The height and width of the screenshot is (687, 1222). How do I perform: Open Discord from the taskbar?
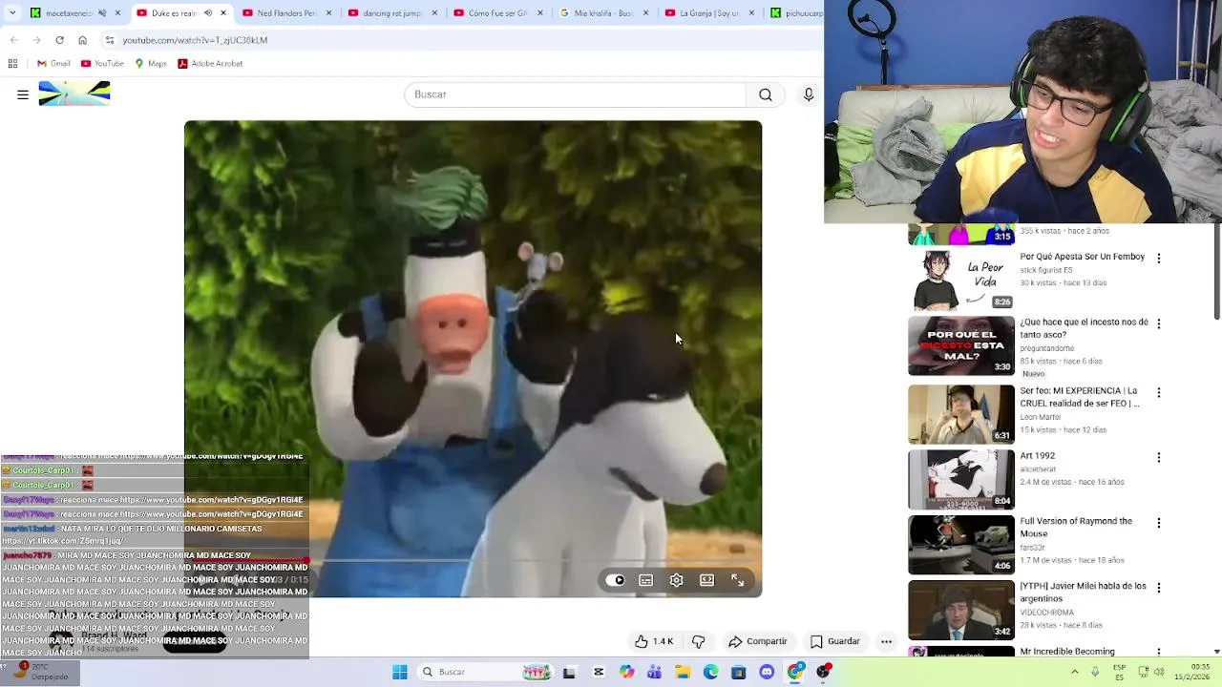(767, 672)
